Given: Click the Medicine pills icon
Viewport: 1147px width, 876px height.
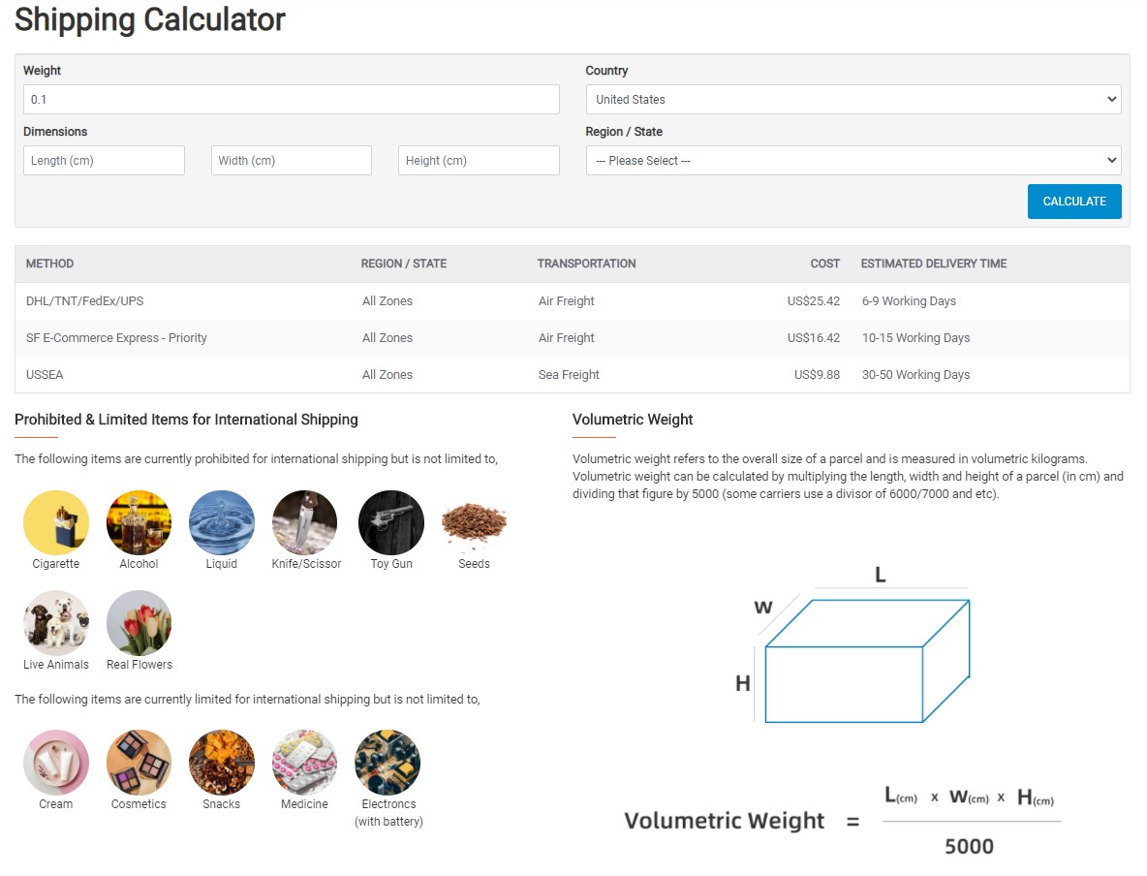Looking at the screenshot, I should click(x=305, y=763).
